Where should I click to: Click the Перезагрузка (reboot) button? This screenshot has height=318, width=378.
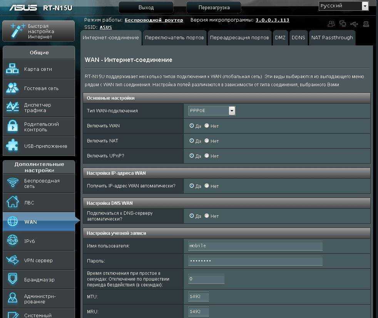point(214,7)
